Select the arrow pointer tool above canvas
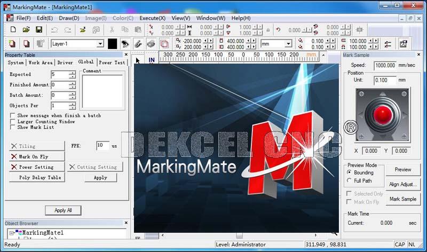 click(138, 60)
